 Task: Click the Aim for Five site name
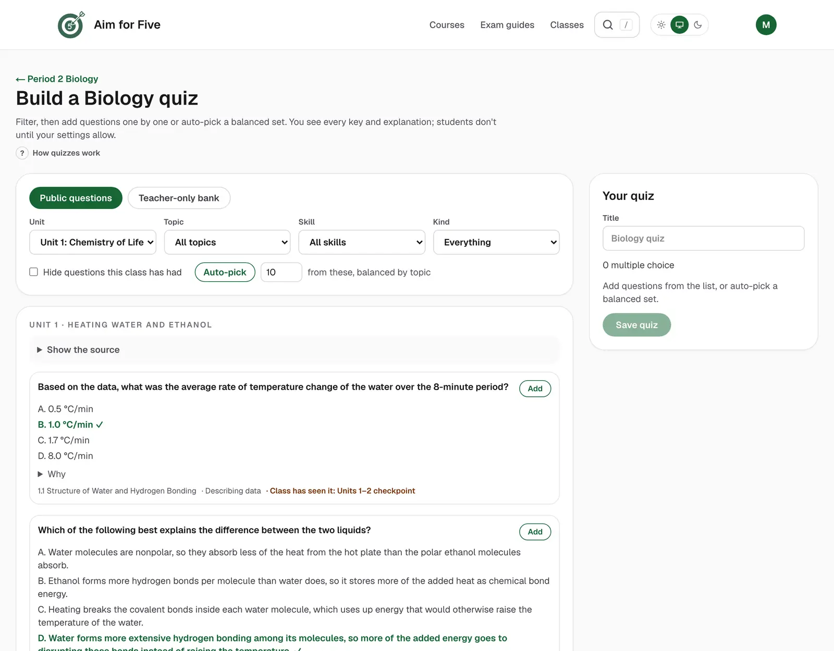pos(127,24)
